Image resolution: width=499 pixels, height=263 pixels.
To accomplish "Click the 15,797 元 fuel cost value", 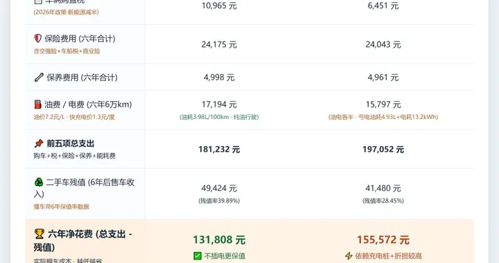I will coord(383,105).
